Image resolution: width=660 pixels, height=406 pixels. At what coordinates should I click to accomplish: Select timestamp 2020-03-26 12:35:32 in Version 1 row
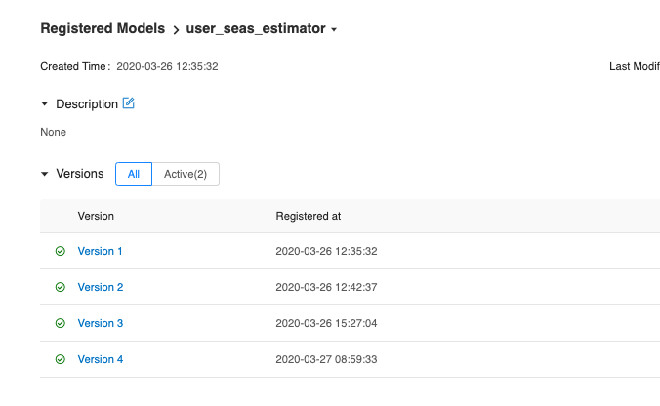[x=326, y=251]
